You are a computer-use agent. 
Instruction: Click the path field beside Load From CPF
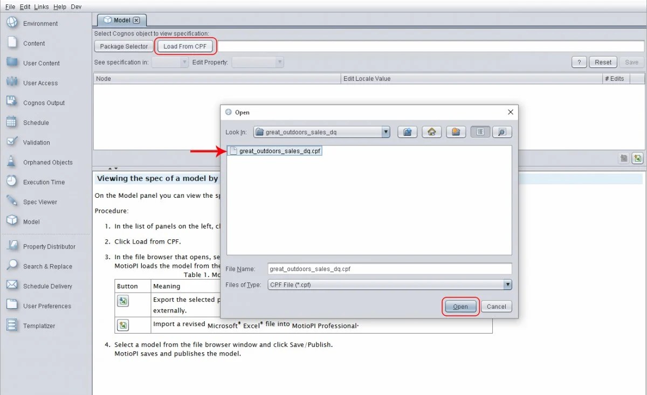pos(430,46)
